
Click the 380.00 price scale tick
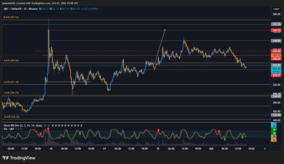click(x=276, y=14)
